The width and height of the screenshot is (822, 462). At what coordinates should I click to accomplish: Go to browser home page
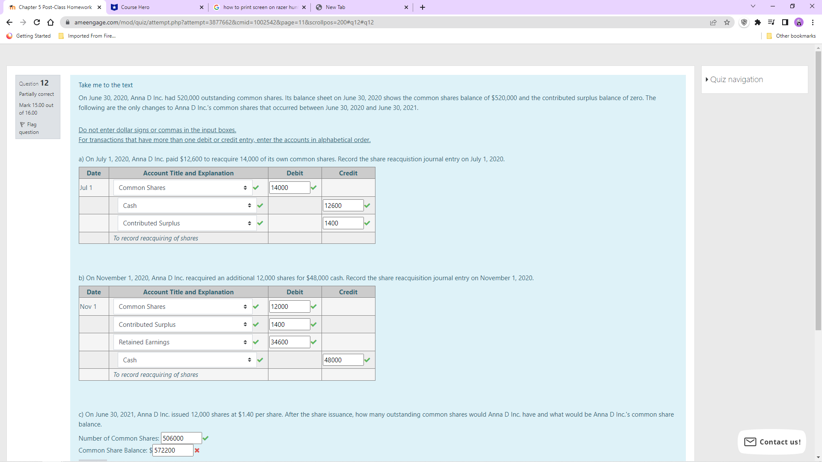point(51,22)
